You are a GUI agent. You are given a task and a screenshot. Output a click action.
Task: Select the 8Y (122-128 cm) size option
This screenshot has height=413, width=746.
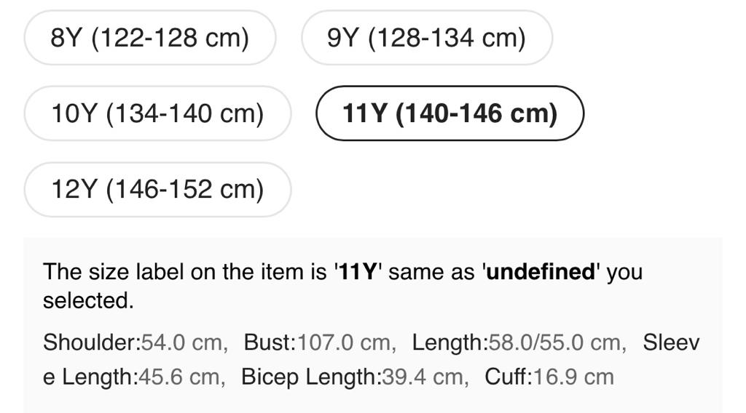(x=150, y=38)
